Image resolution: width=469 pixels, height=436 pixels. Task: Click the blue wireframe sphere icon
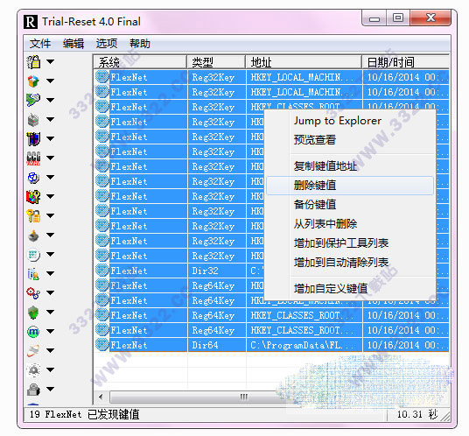point(33,178)
